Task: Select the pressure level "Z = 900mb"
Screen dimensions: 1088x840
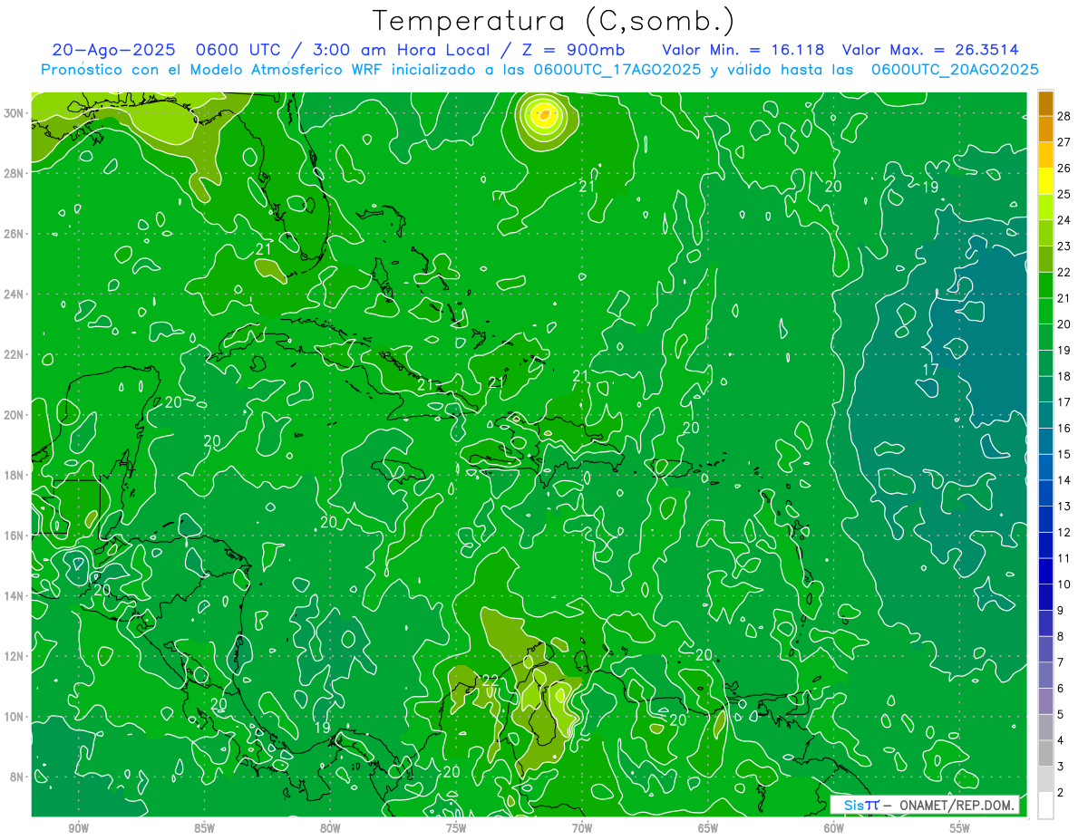Action: coord(573,50)
